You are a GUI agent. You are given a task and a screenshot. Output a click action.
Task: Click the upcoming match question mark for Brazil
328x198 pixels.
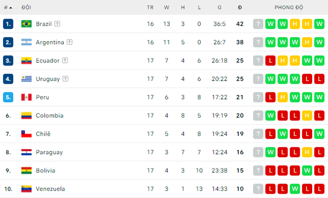click(x=258, y=24)
